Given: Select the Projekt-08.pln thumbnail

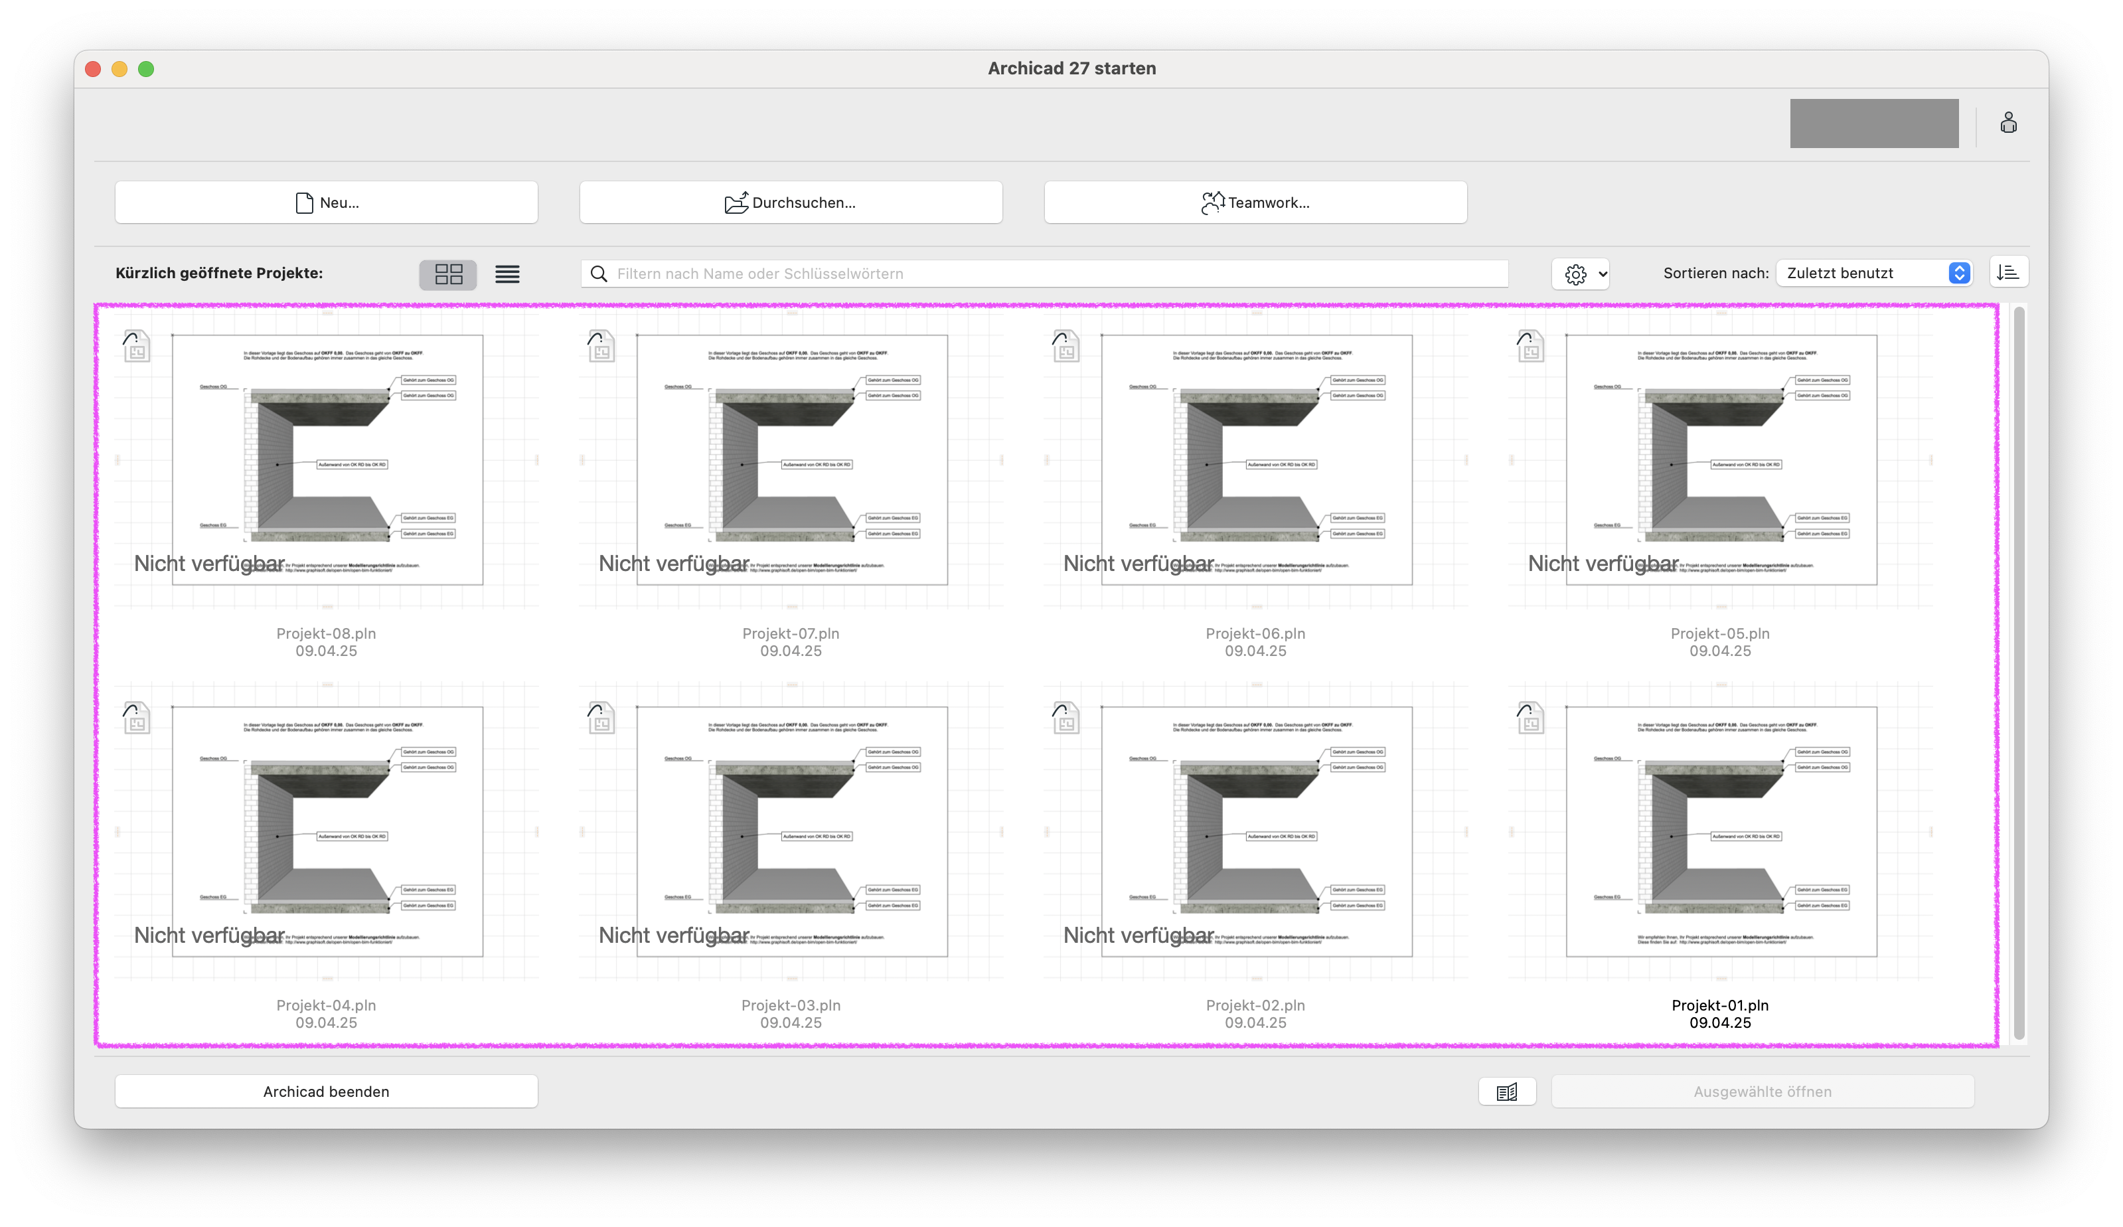Looking at the screenshot, I should point(327,460).
